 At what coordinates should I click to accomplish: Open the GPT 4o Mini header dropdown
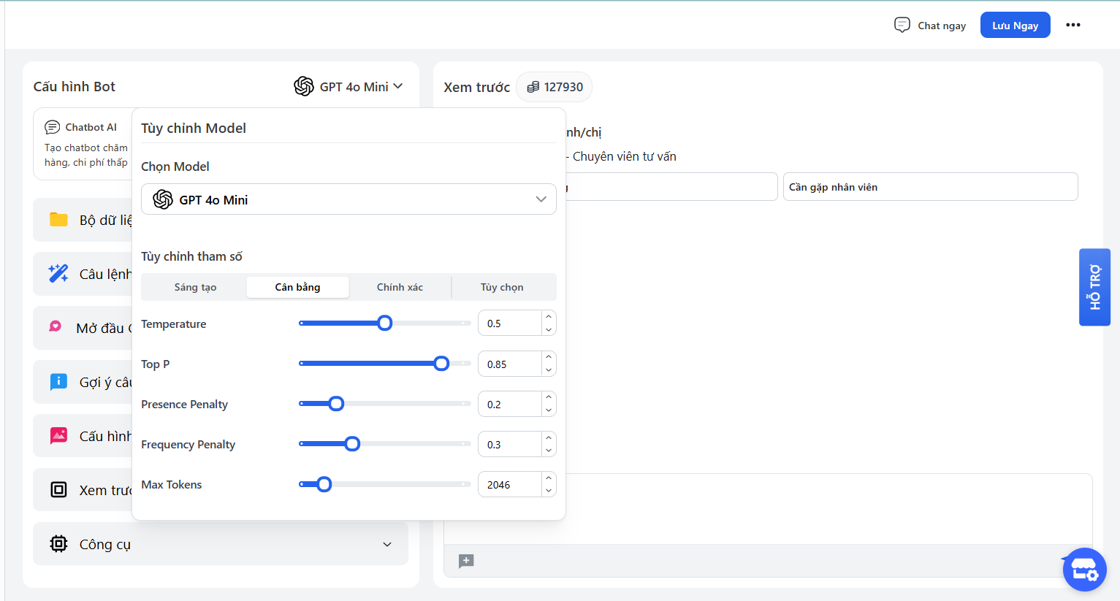pyautogui.click(x=348, y=87)
